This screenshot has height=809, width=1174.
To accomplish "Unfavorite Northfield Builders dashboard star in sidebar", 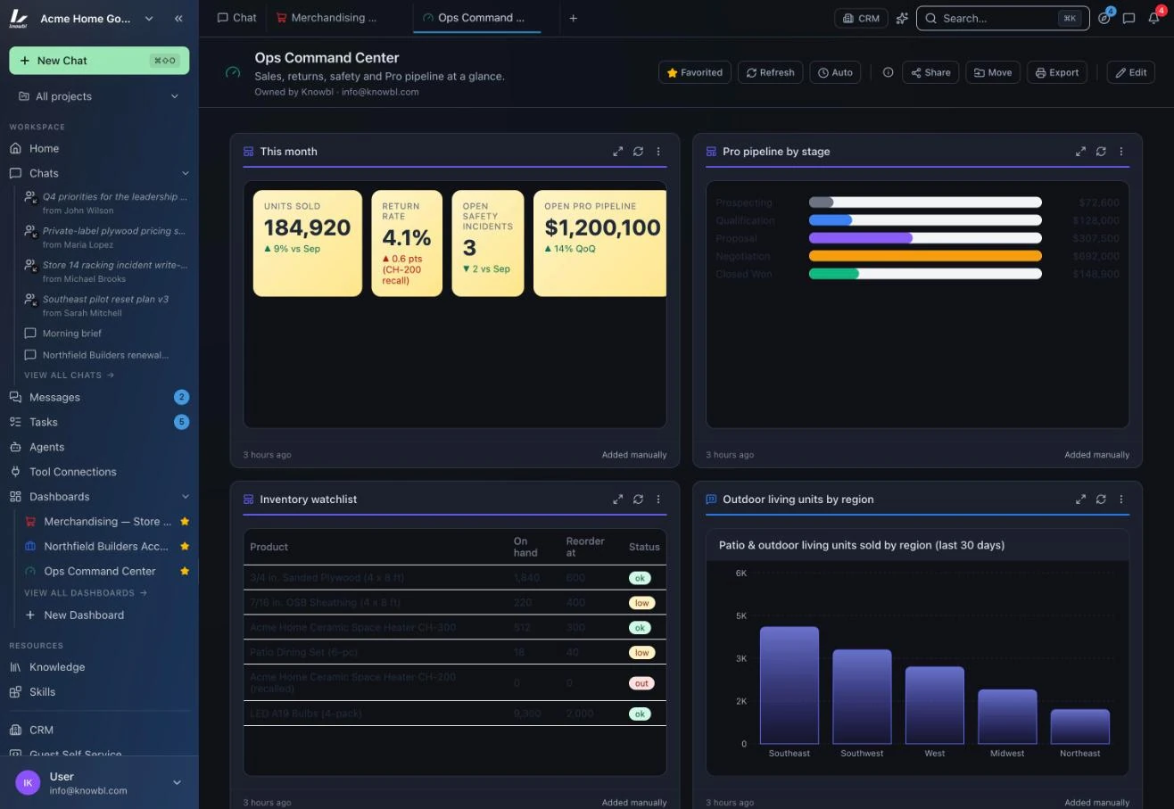I will pos(185,546).
